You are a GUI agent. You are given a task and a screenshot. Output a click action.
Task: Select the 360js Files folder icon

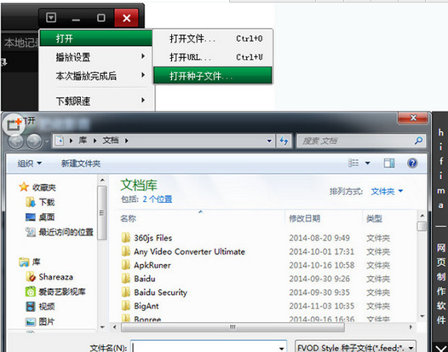tap(126, 238)
